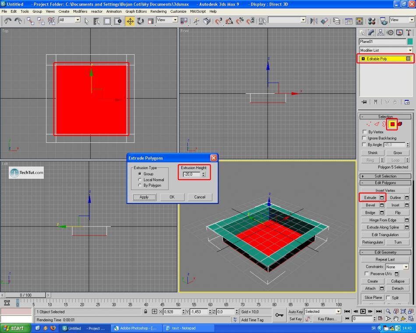Choose Rectangular Selection Region tool
This screenshot has width=416, height=333.
107,21
